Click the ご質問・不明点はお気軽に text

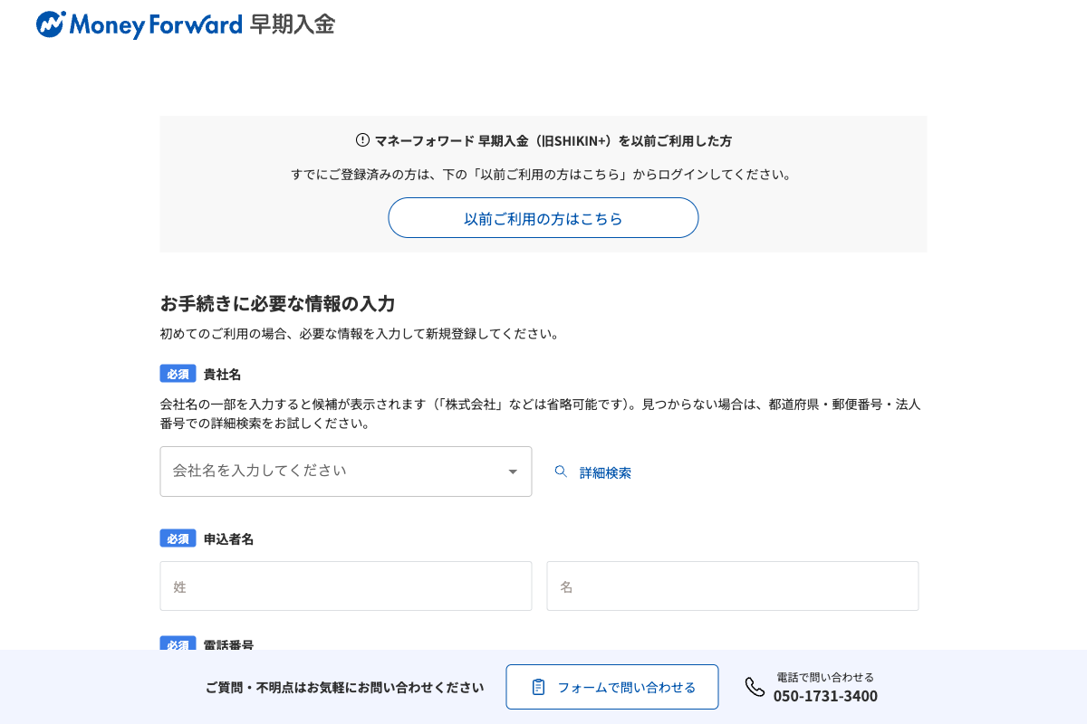tap(345, 687)
